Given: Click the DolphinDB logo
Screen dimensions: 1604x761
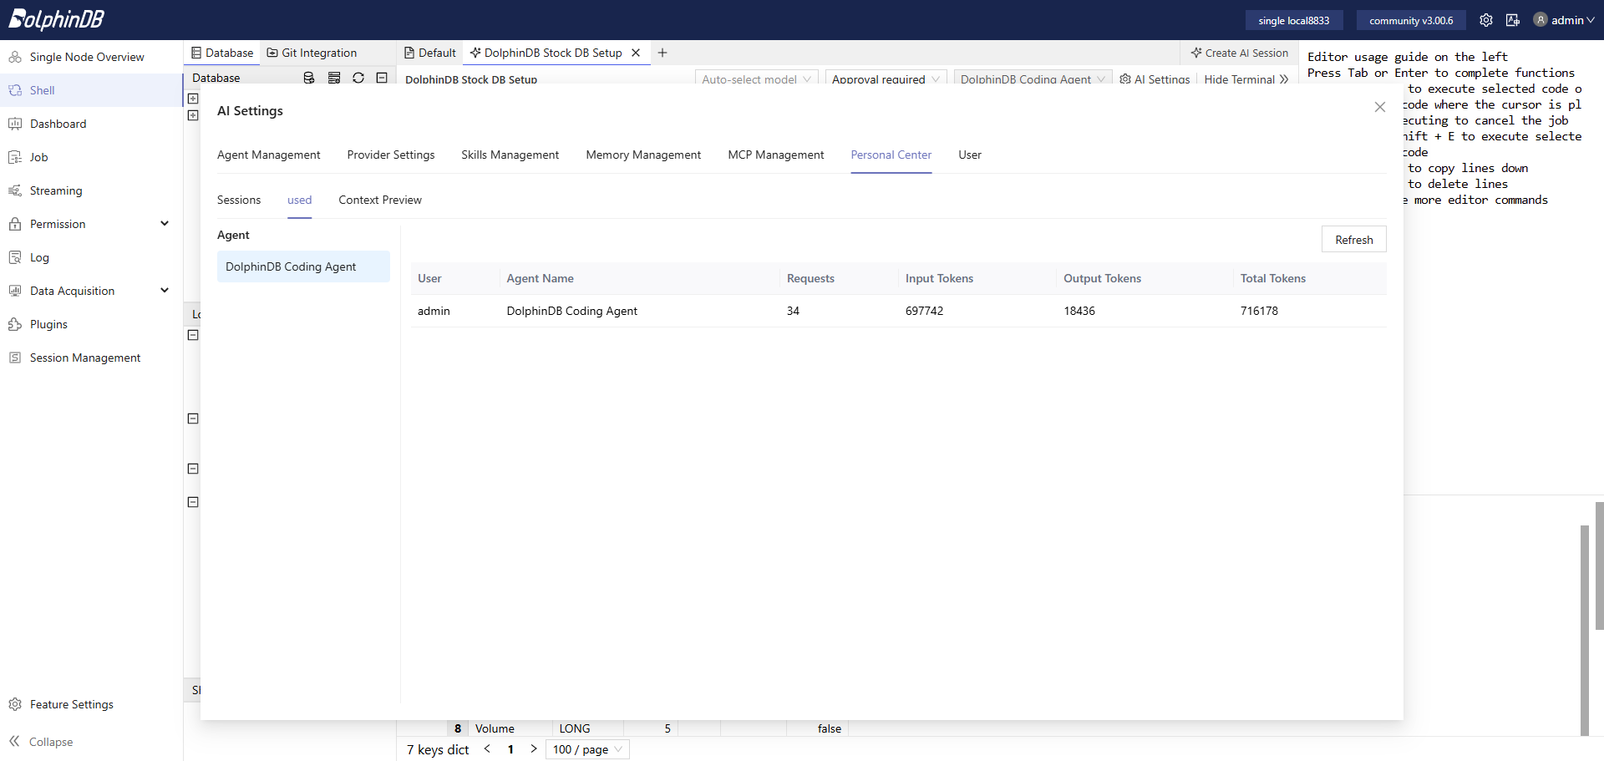Looking at the screenshot, I should pyautogui.click(x=57, y=19).
